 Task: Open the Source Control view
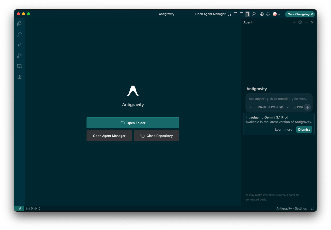[19, 45]
